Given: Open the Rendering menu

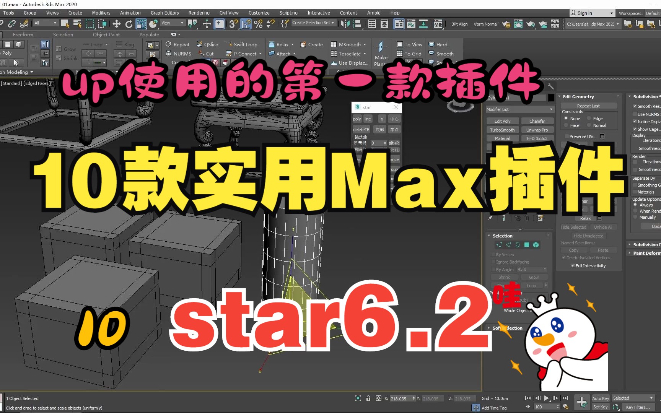Looking at the screenshot, I should [199, 13].
